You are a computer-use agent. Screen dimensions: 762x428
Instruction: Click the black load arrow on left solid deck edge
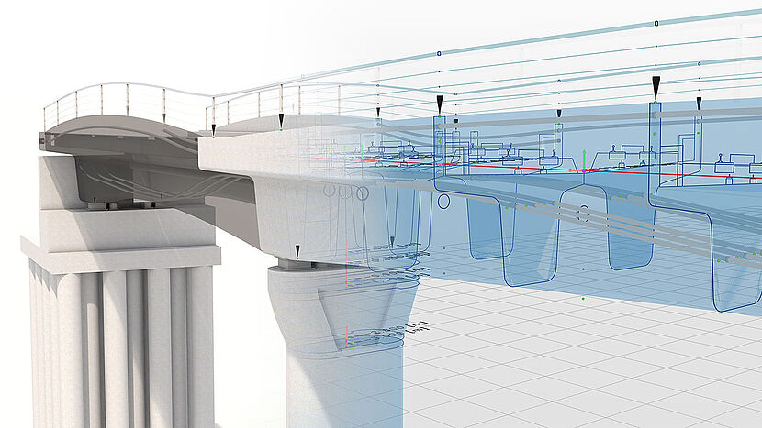tap(213, 130)
